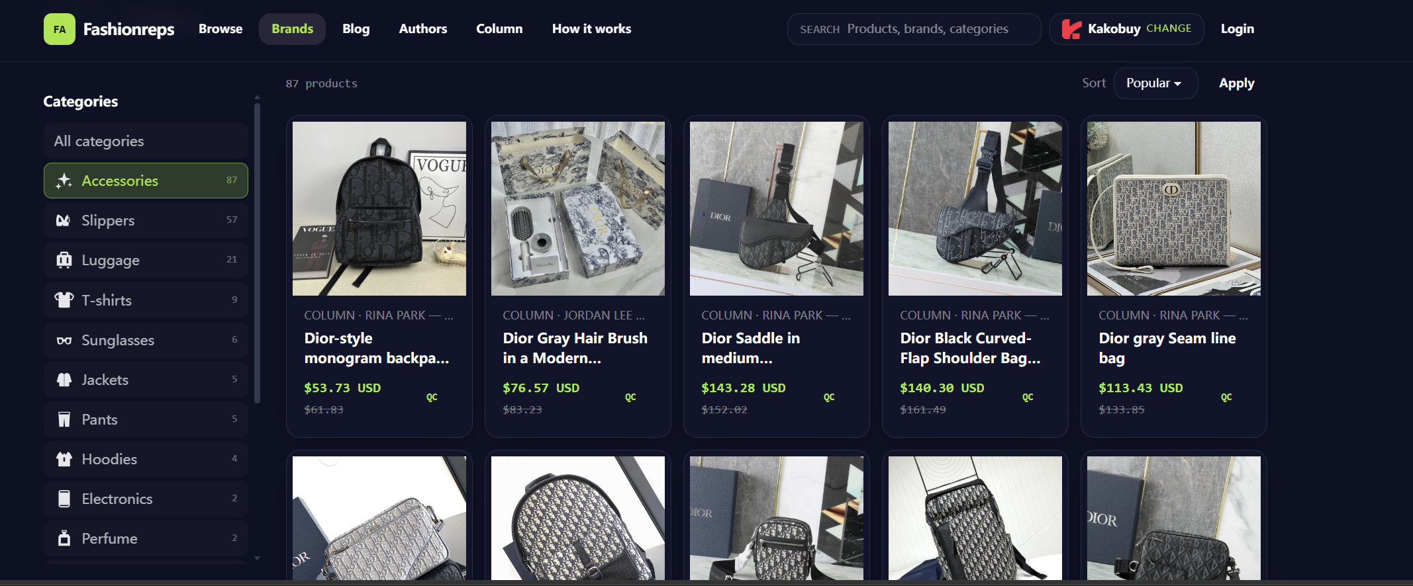The width and height of the screenshot is (1413, 586).
Task: Click the "87 products" count text
Action: tap(322, 83)
